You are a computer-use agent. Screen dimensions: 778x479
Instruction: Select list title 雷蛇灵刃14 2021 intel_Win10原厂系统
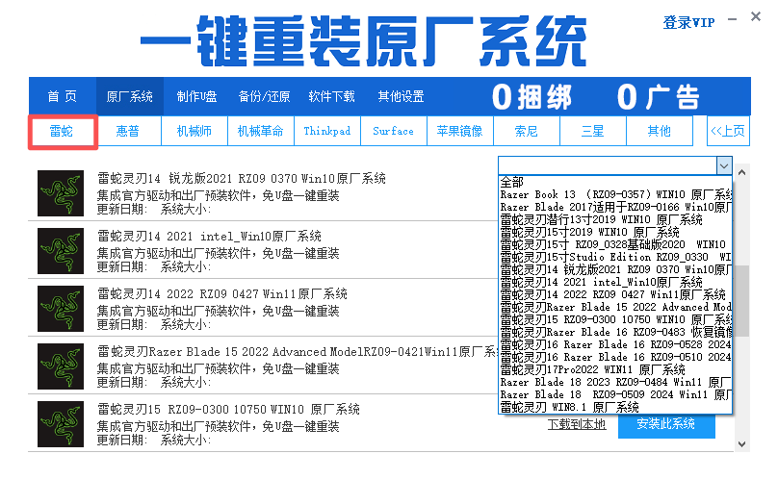(x=209, y=236)
